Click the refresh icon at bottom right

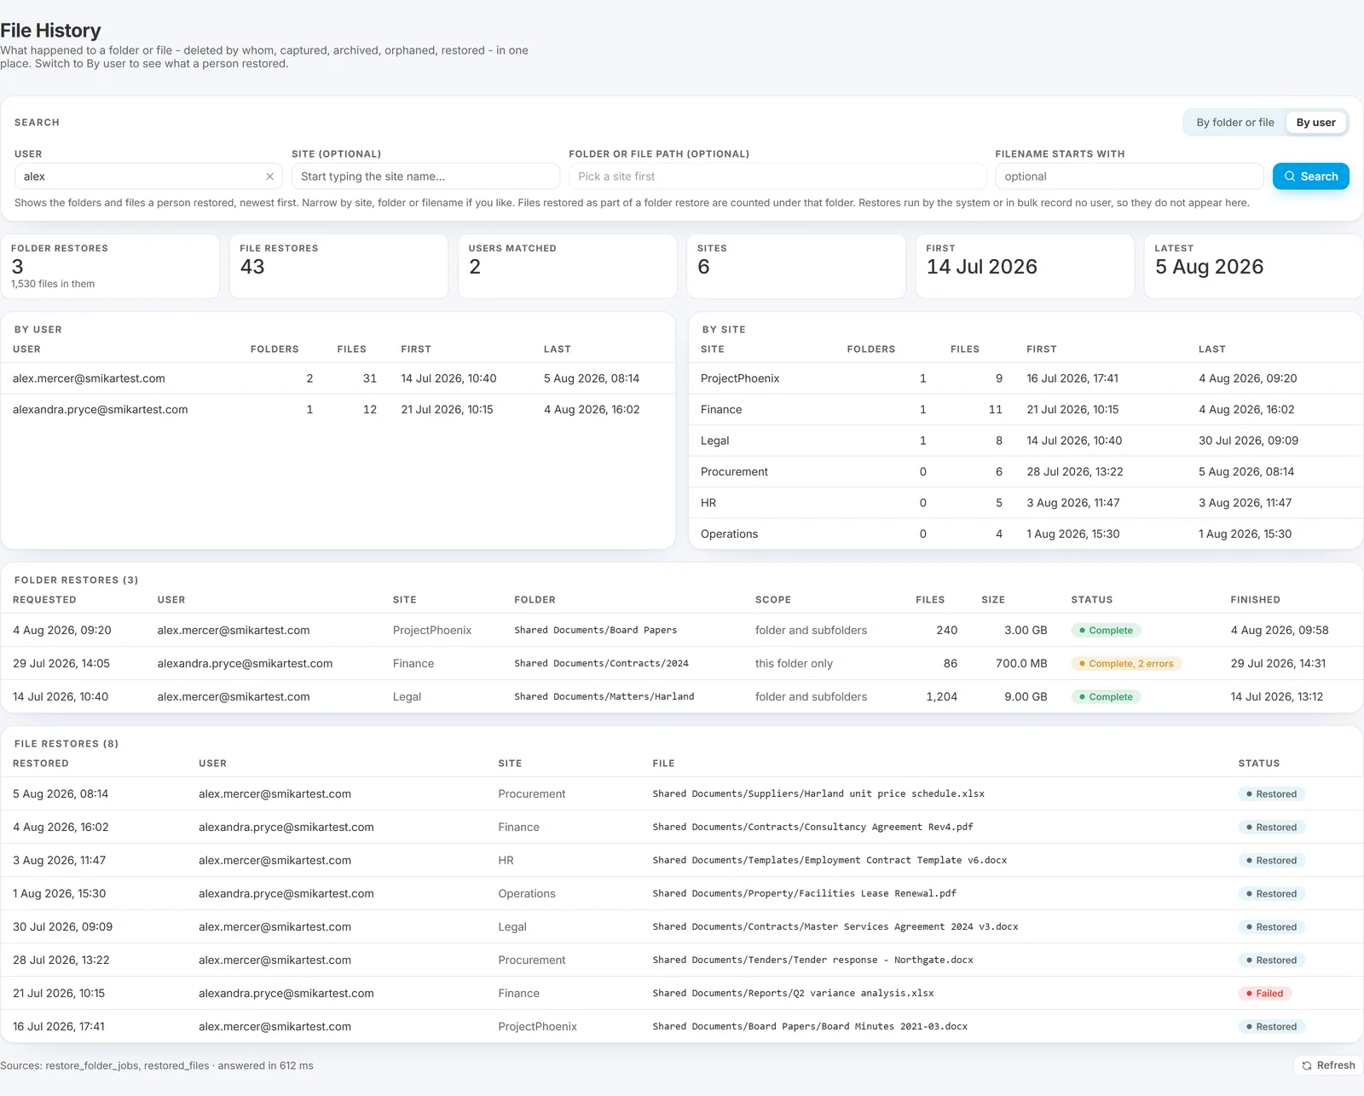[x=1306, y=1065]
